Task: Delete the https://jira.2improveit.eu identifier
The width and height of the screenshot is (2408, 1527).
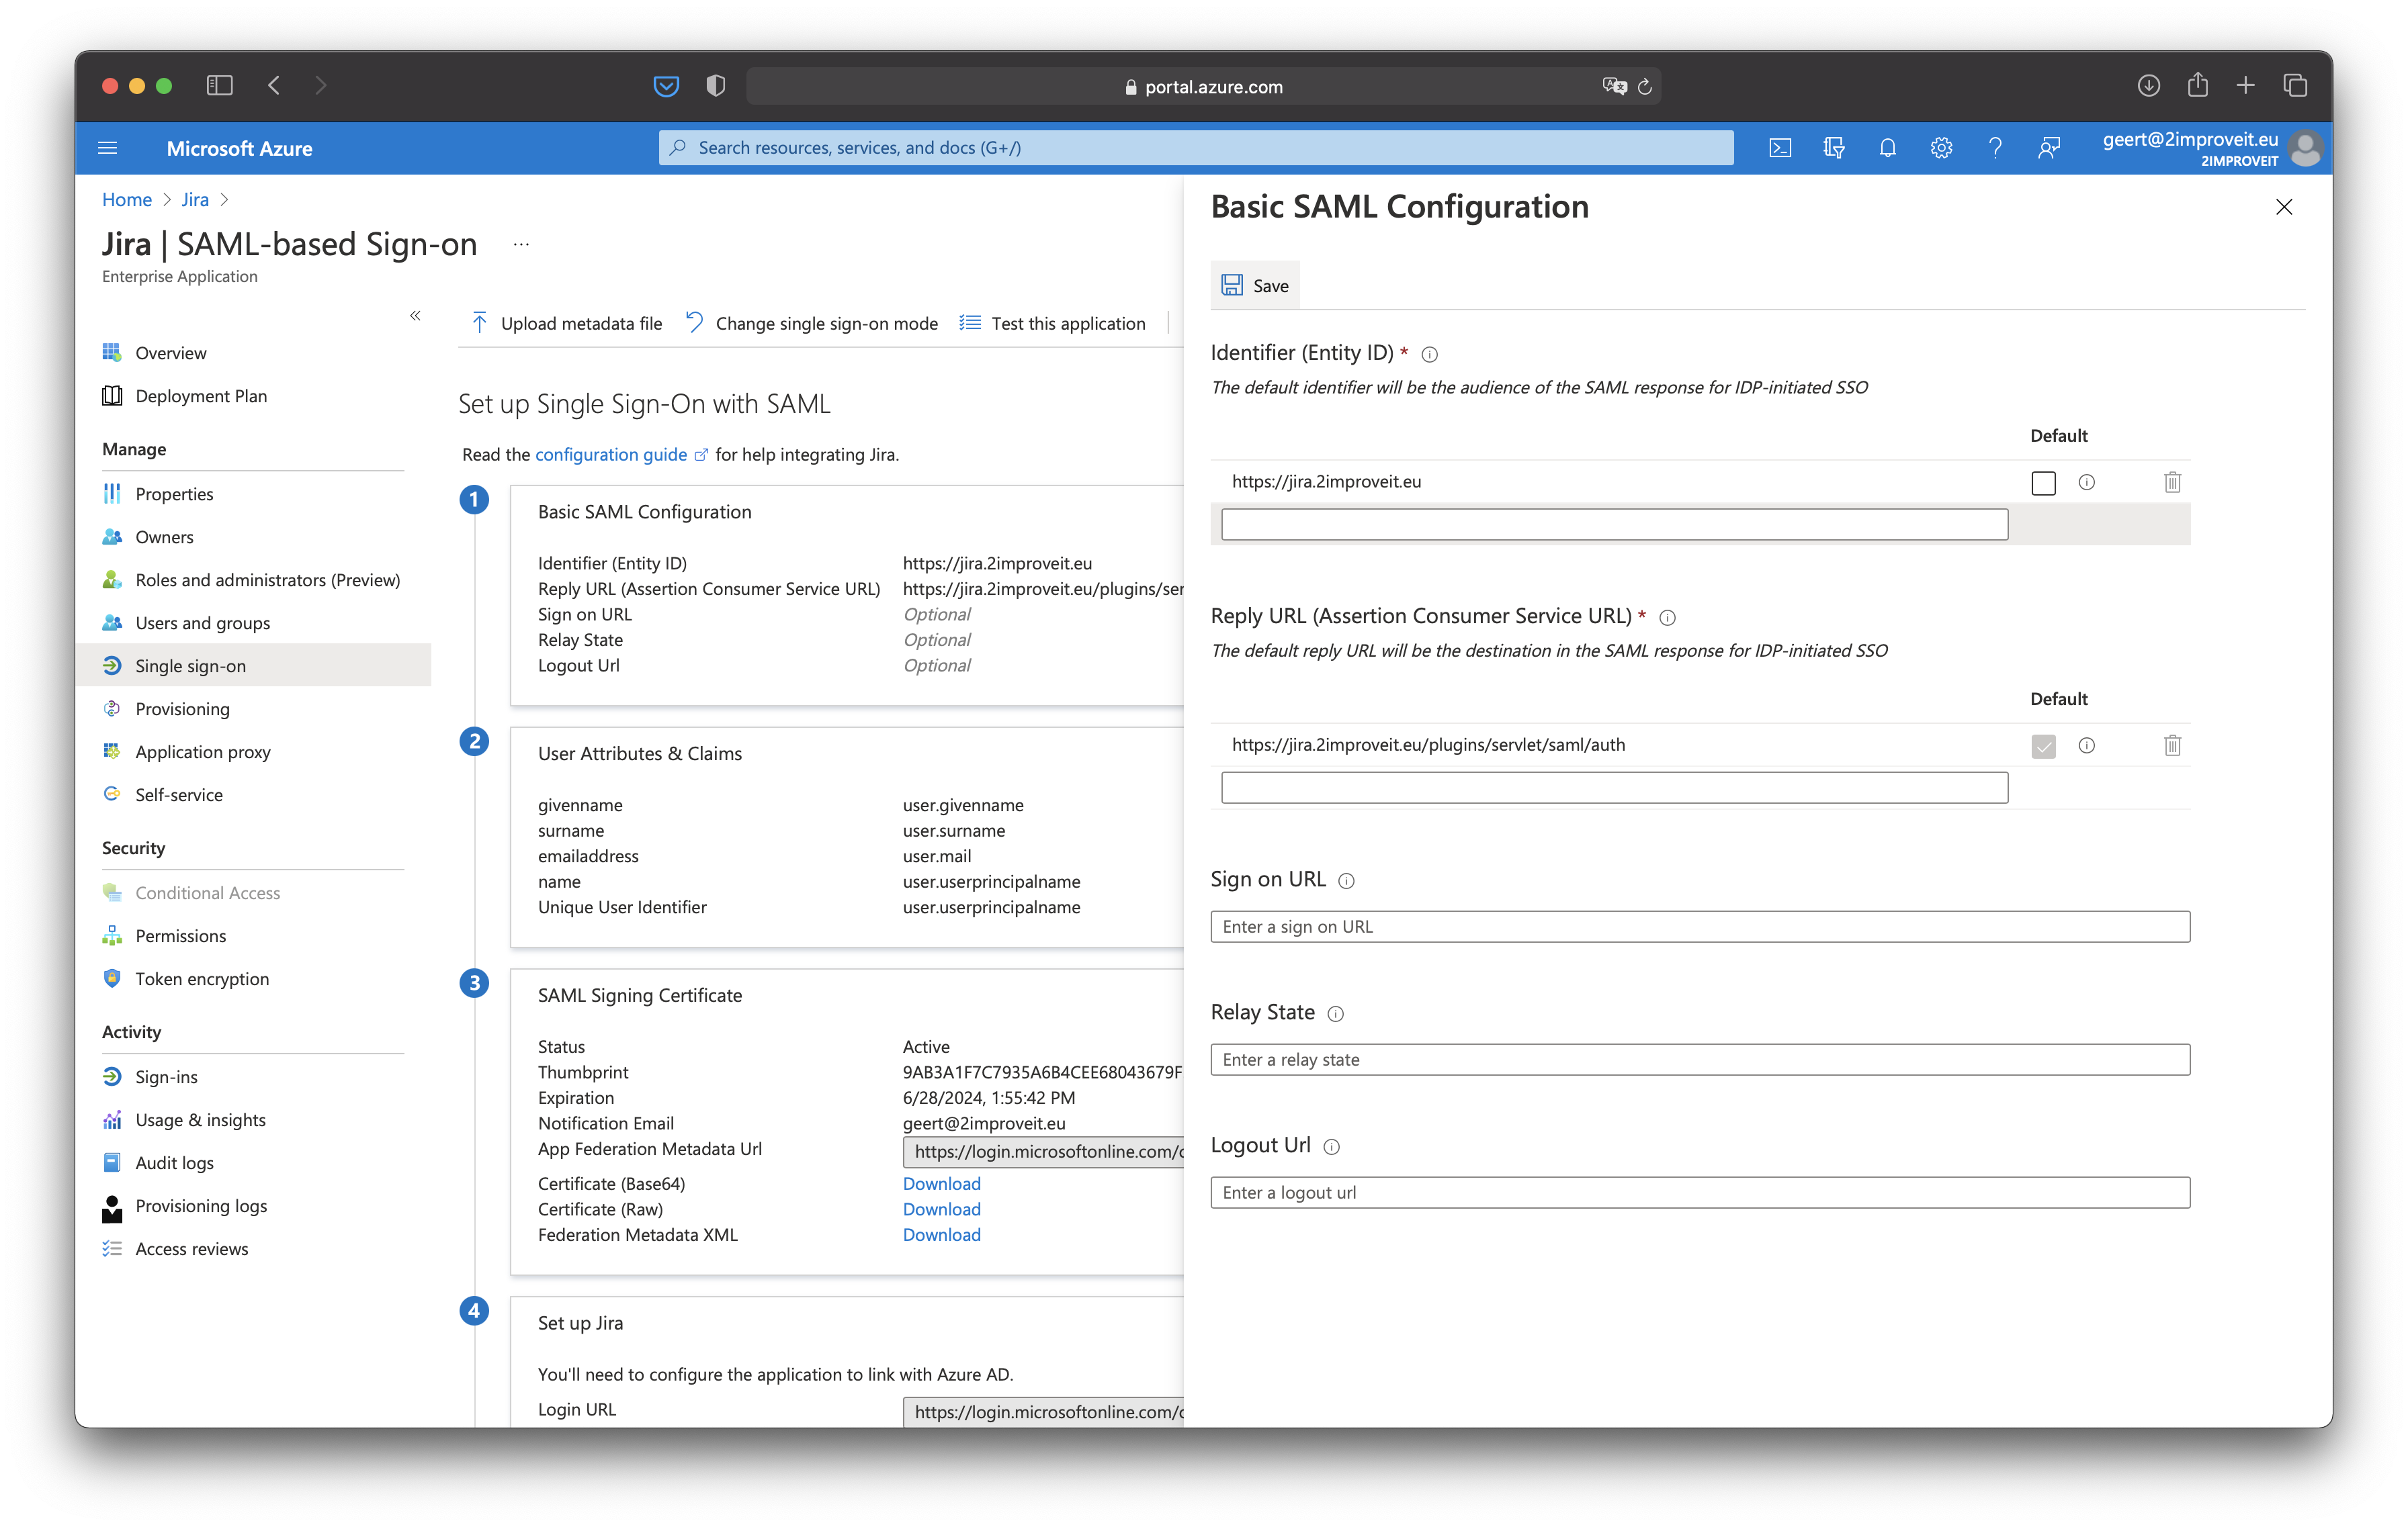Action: [x=2172, y=481]
